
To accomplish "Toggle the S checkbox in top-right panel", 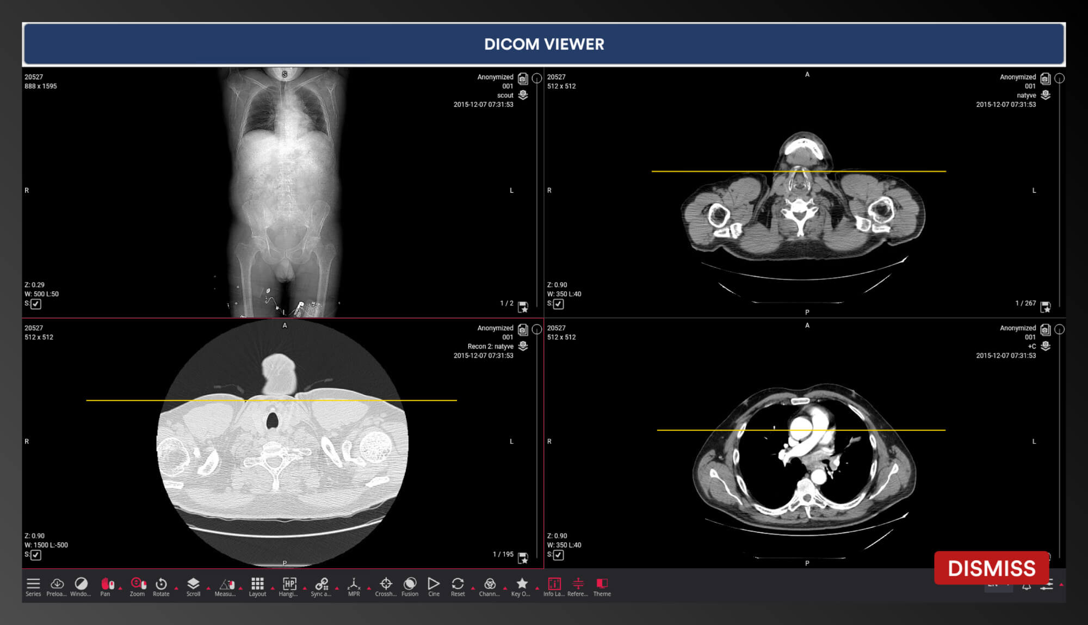I will pyautogui.click(x=558, y=304).
